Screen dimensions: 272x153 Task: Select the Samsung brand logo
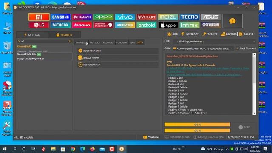(x=60, y=17)
